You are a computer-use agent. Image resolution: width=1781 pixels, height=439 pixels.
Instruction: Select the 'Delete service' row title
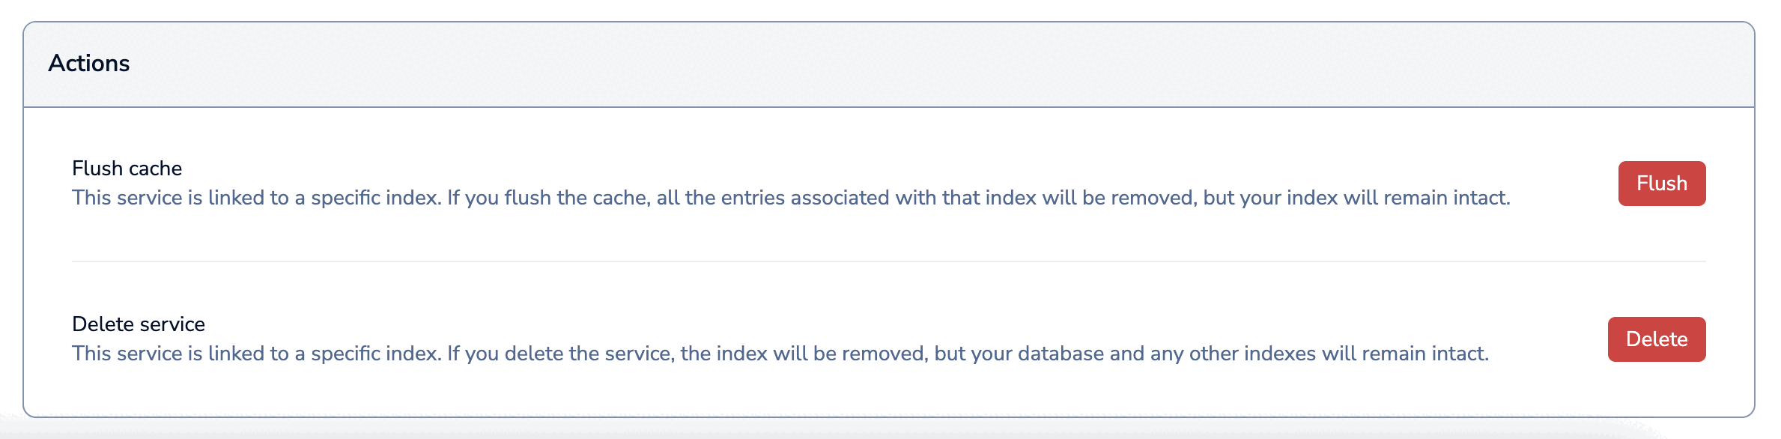139,324
